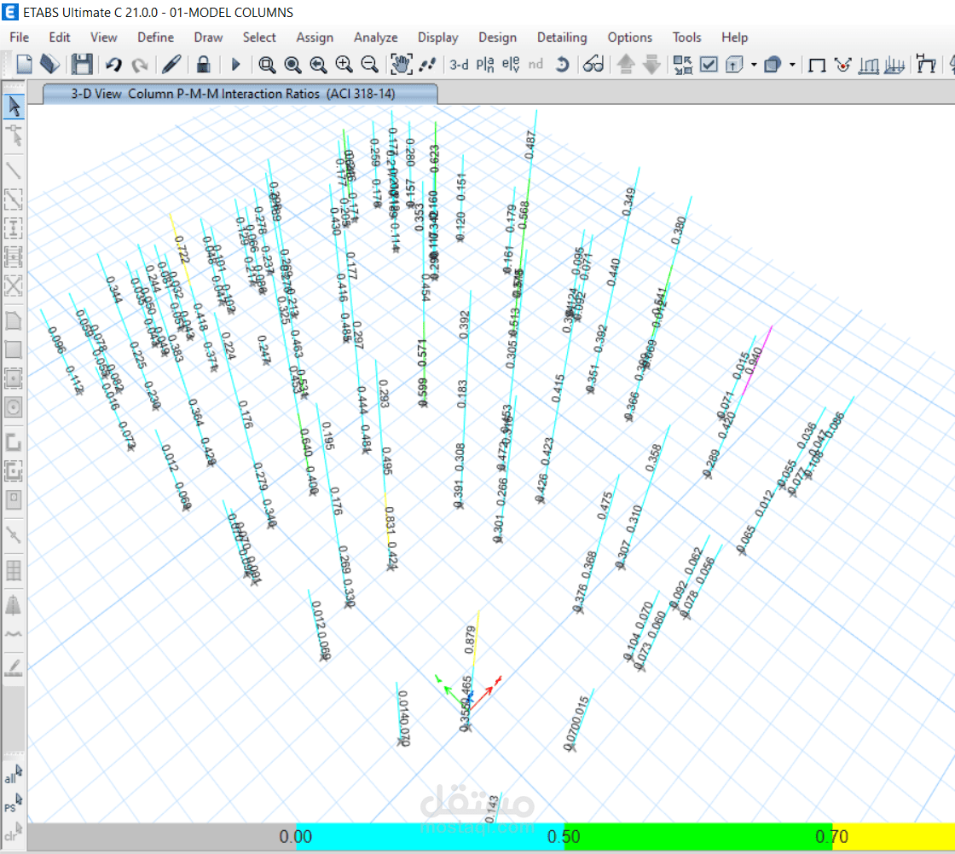The image size is (955, 854).
Task: Open the Edit menu
Action: [x=60, y=38]
